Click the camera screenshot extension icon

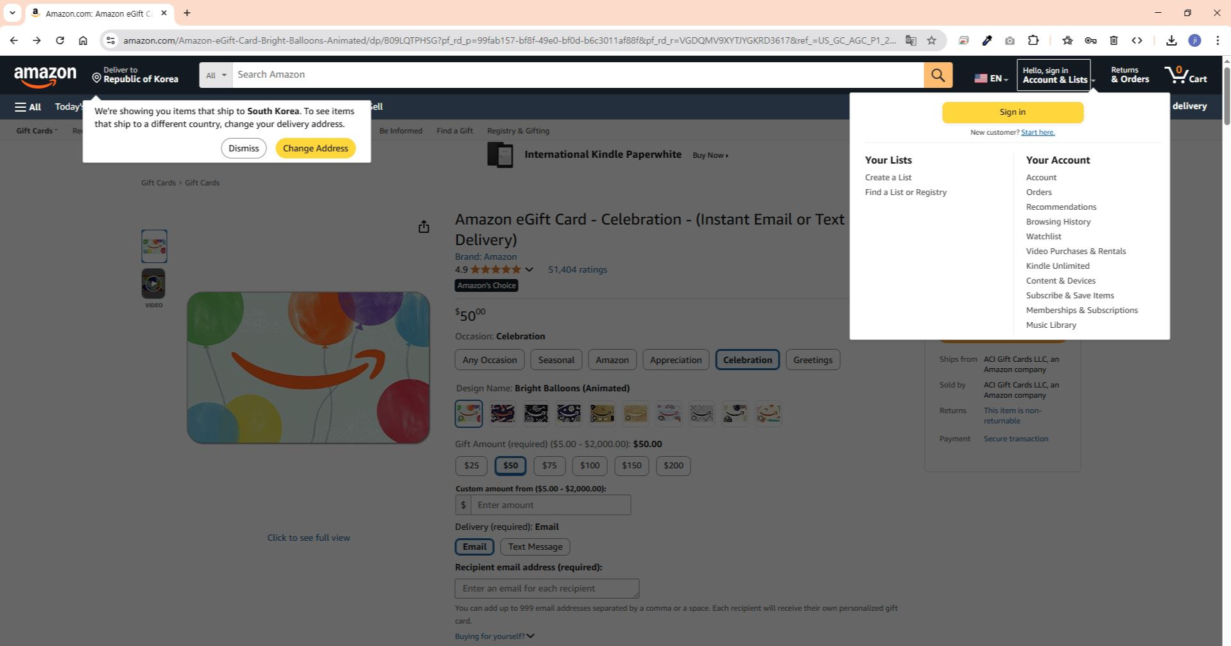[x=1010, y=40]
